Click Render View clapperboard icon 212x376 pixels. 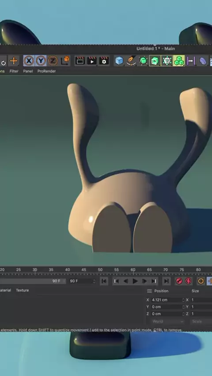point(80,61)
